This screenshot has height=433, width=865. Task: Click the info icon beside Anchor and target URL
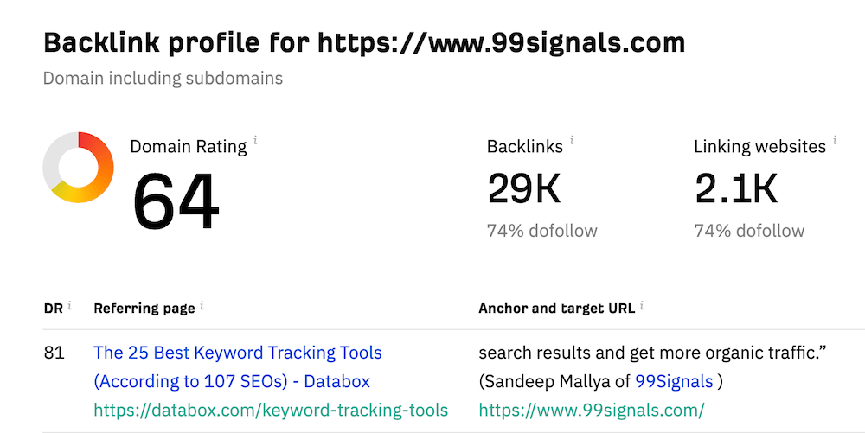pos(643,305)
